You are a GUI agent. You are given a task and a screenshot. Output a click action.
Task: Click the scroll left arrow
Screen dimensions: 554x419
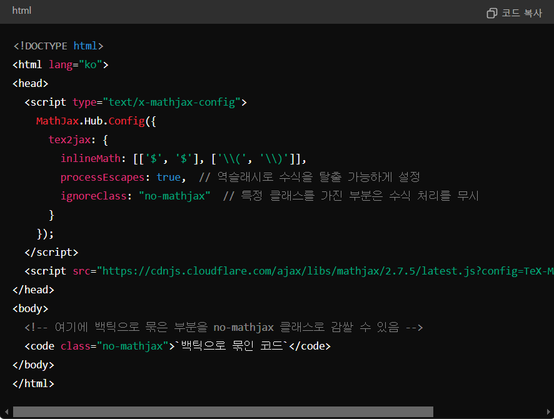click(x=6, y=411)
